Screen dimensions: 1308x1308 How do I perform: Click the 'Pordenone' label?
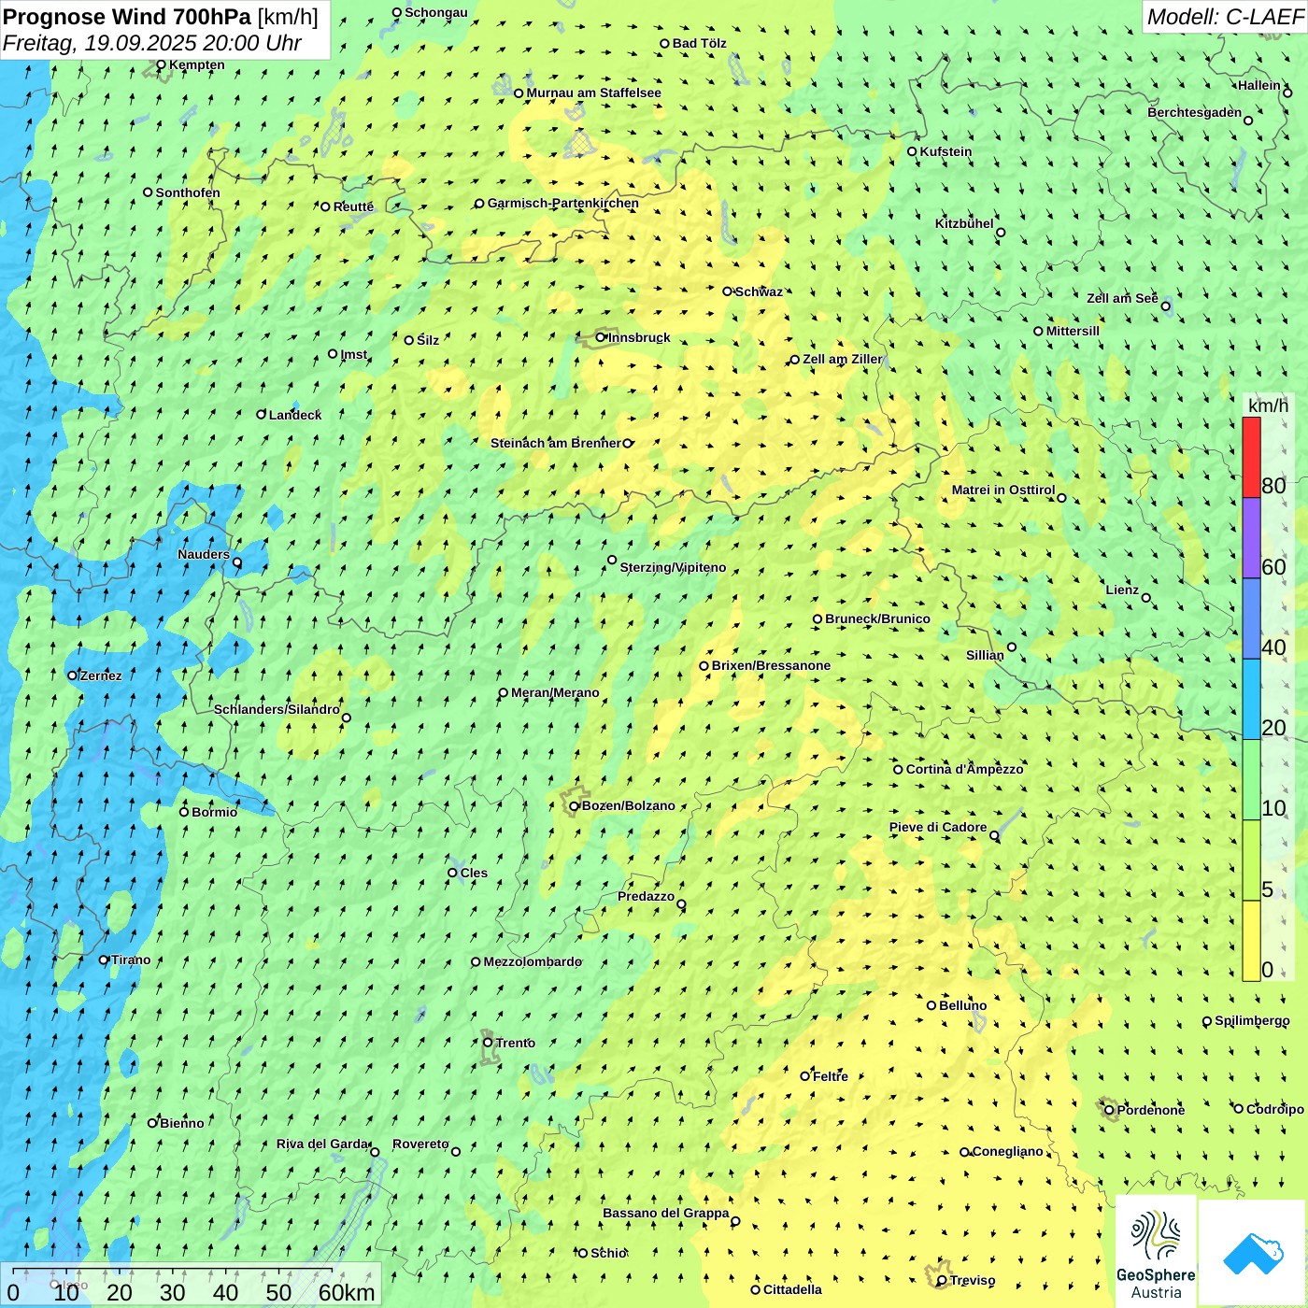click(1150, 1110)
